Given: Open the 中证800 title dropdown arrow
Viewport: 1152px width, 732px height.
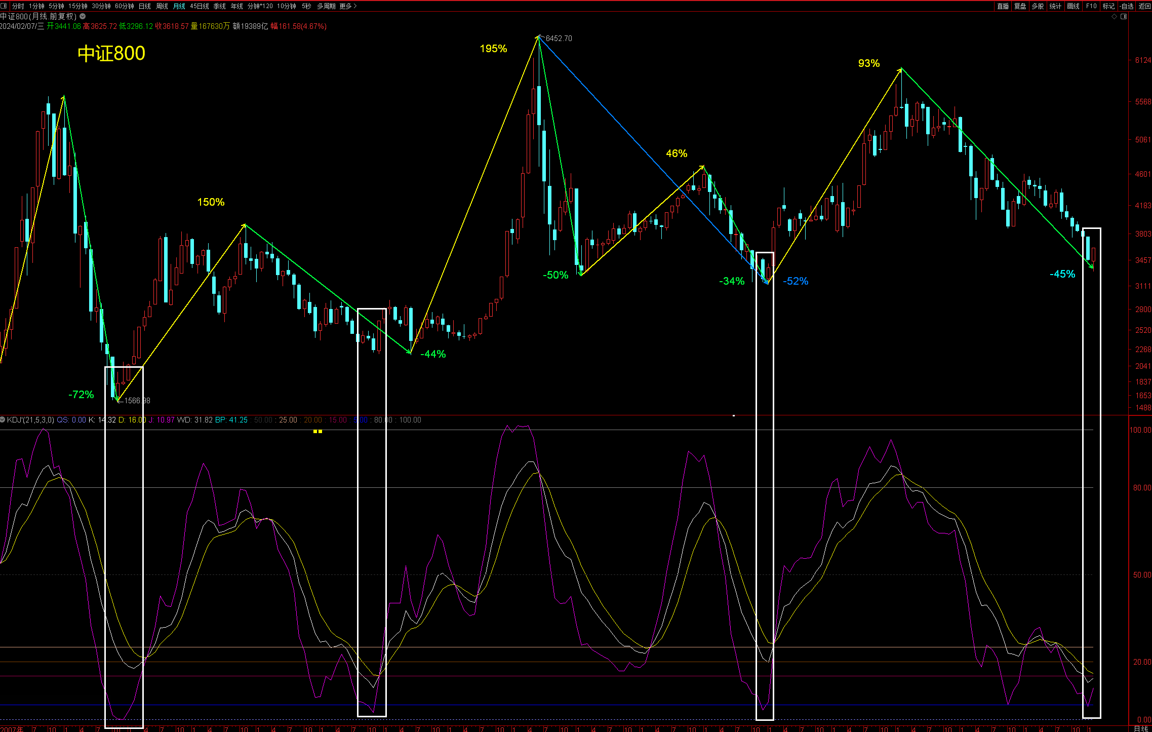Looking at the screenshot, I should 83,16.
